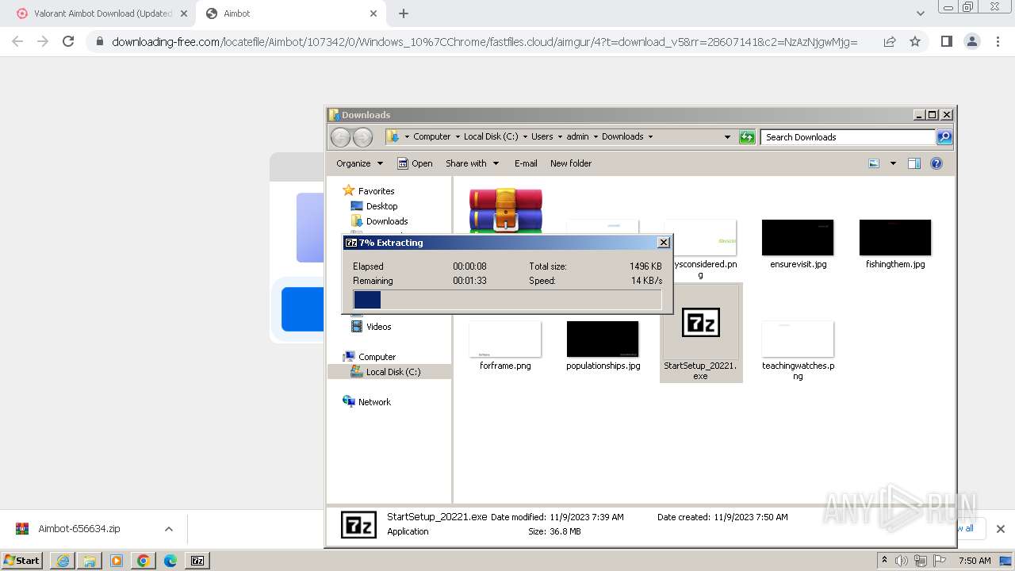Open Chrome profile avatar
The image size is (1015, 571).
971,41
